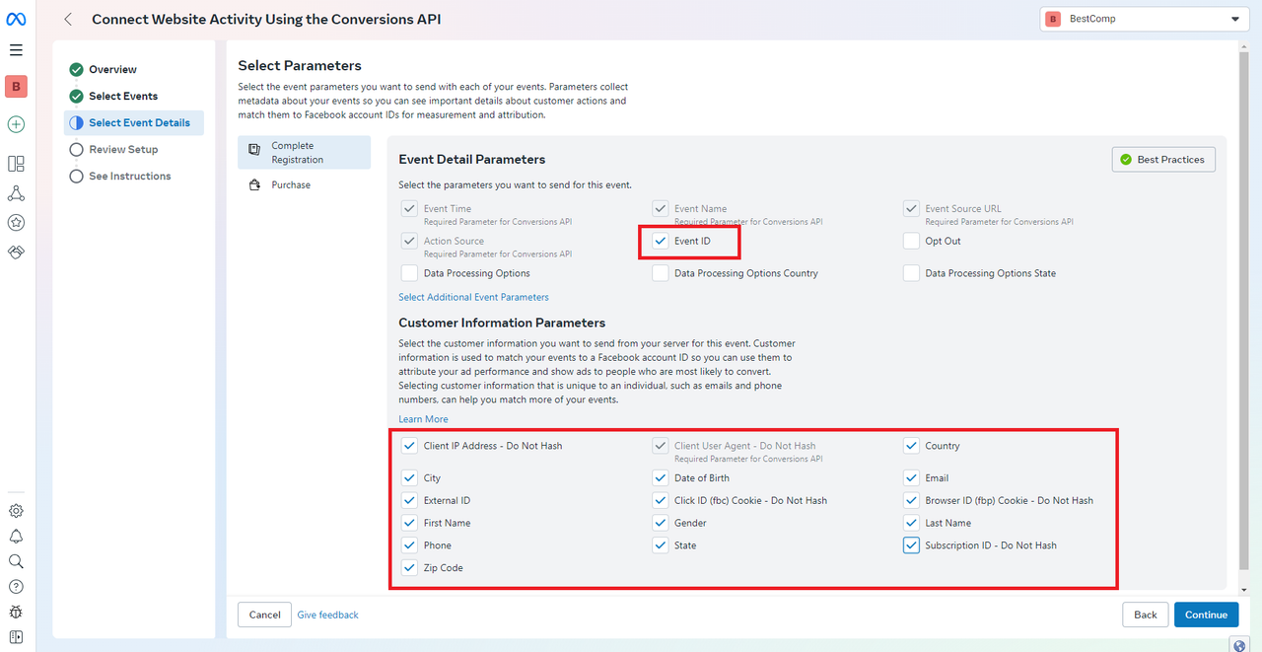Click the vertical page scrollbar
1262x652 pixels.
[x=1244, y=316]
